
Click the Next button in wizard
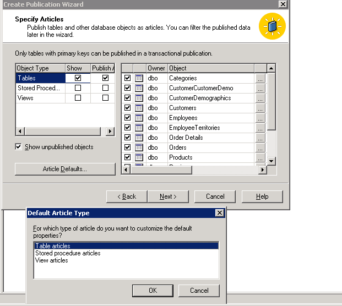(168, 196)
